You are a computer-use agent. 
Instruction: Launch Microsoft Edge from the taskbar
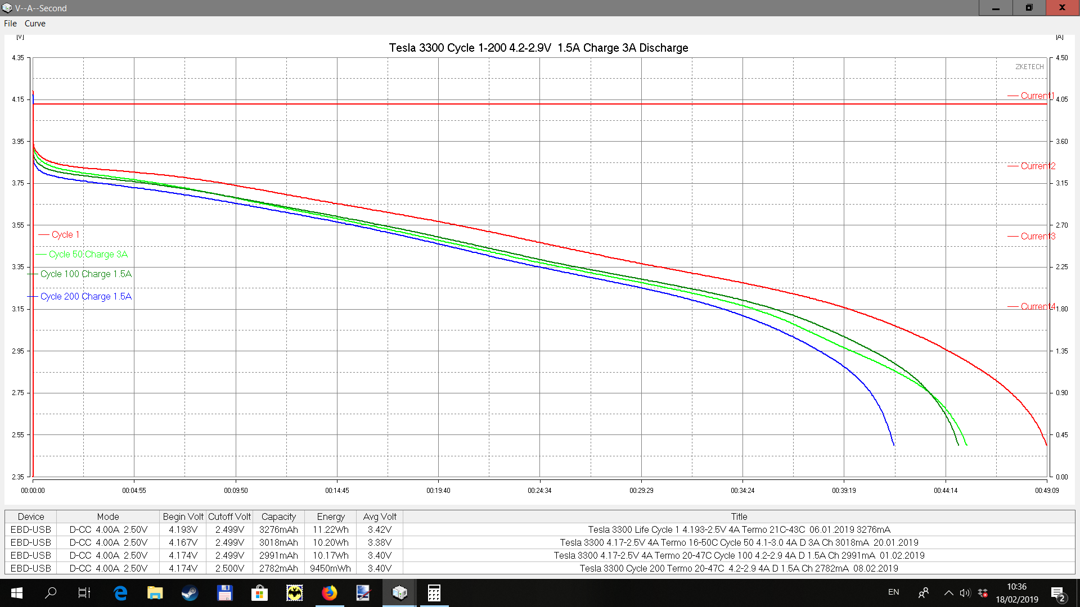point(120,593)
